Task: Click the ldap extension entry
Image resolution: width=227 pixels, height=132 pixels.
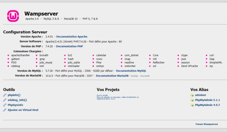Action: pyautogui.click(x=212, y=59)
